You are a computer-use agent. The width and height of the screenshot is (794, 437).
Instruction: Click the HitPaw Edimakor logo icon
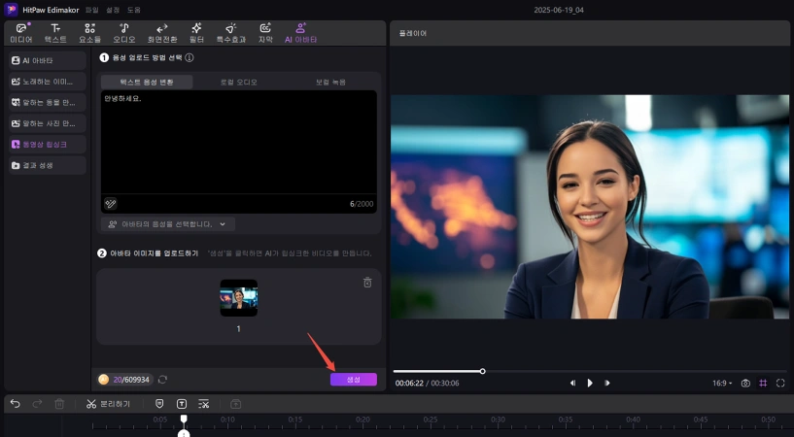pos(11,10)
